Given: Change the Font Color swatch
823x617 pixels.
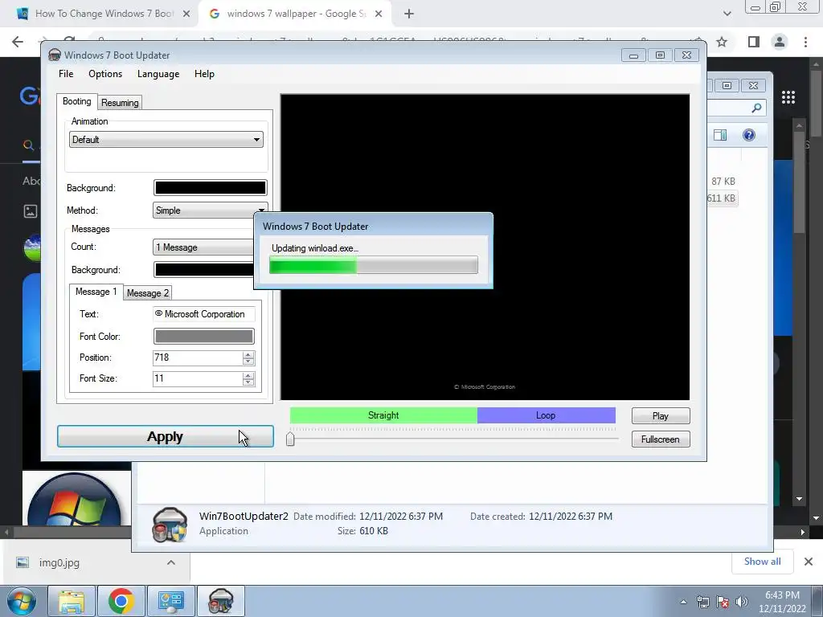Looking at the screenshot, I should coord(203,337).
